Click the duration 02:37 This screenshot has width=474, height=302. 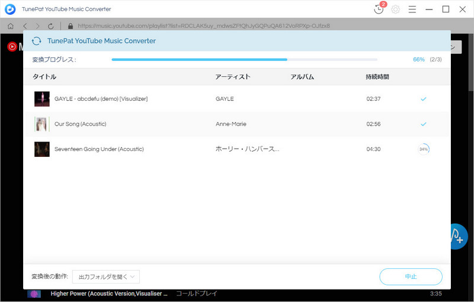pos(373,99)
